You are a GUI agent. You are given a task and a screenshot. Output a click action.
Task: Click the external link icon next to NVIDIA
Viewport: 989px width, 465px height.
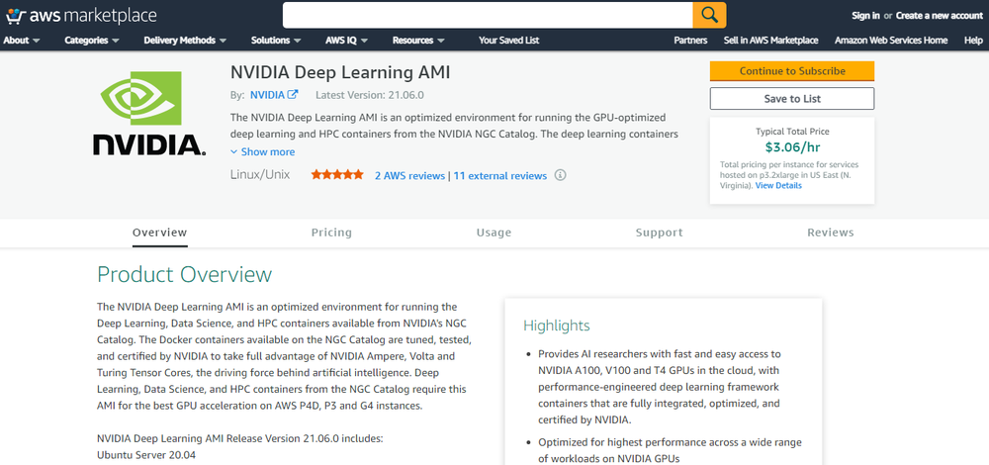click(293, 95)
